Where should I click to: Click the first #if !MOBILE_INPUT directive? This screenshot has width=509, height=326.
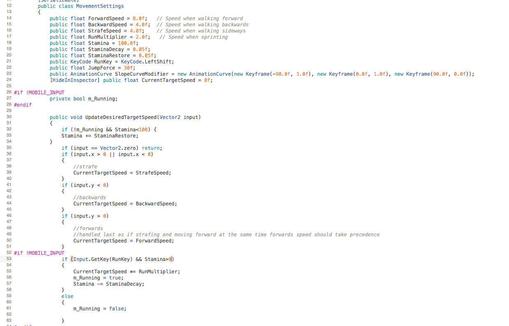tap(39, 93)
